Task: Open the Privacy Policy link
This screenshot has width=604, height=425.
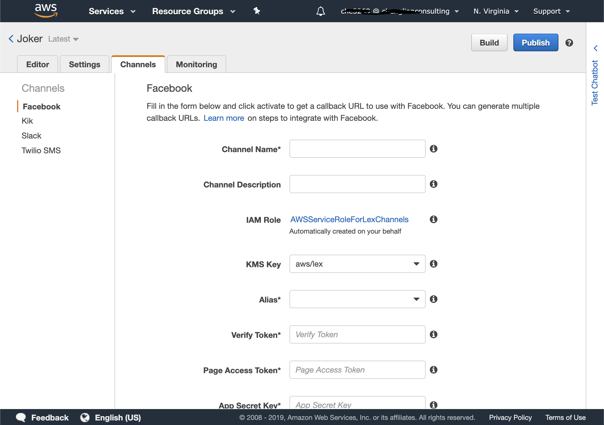Action: coord(510,417)
